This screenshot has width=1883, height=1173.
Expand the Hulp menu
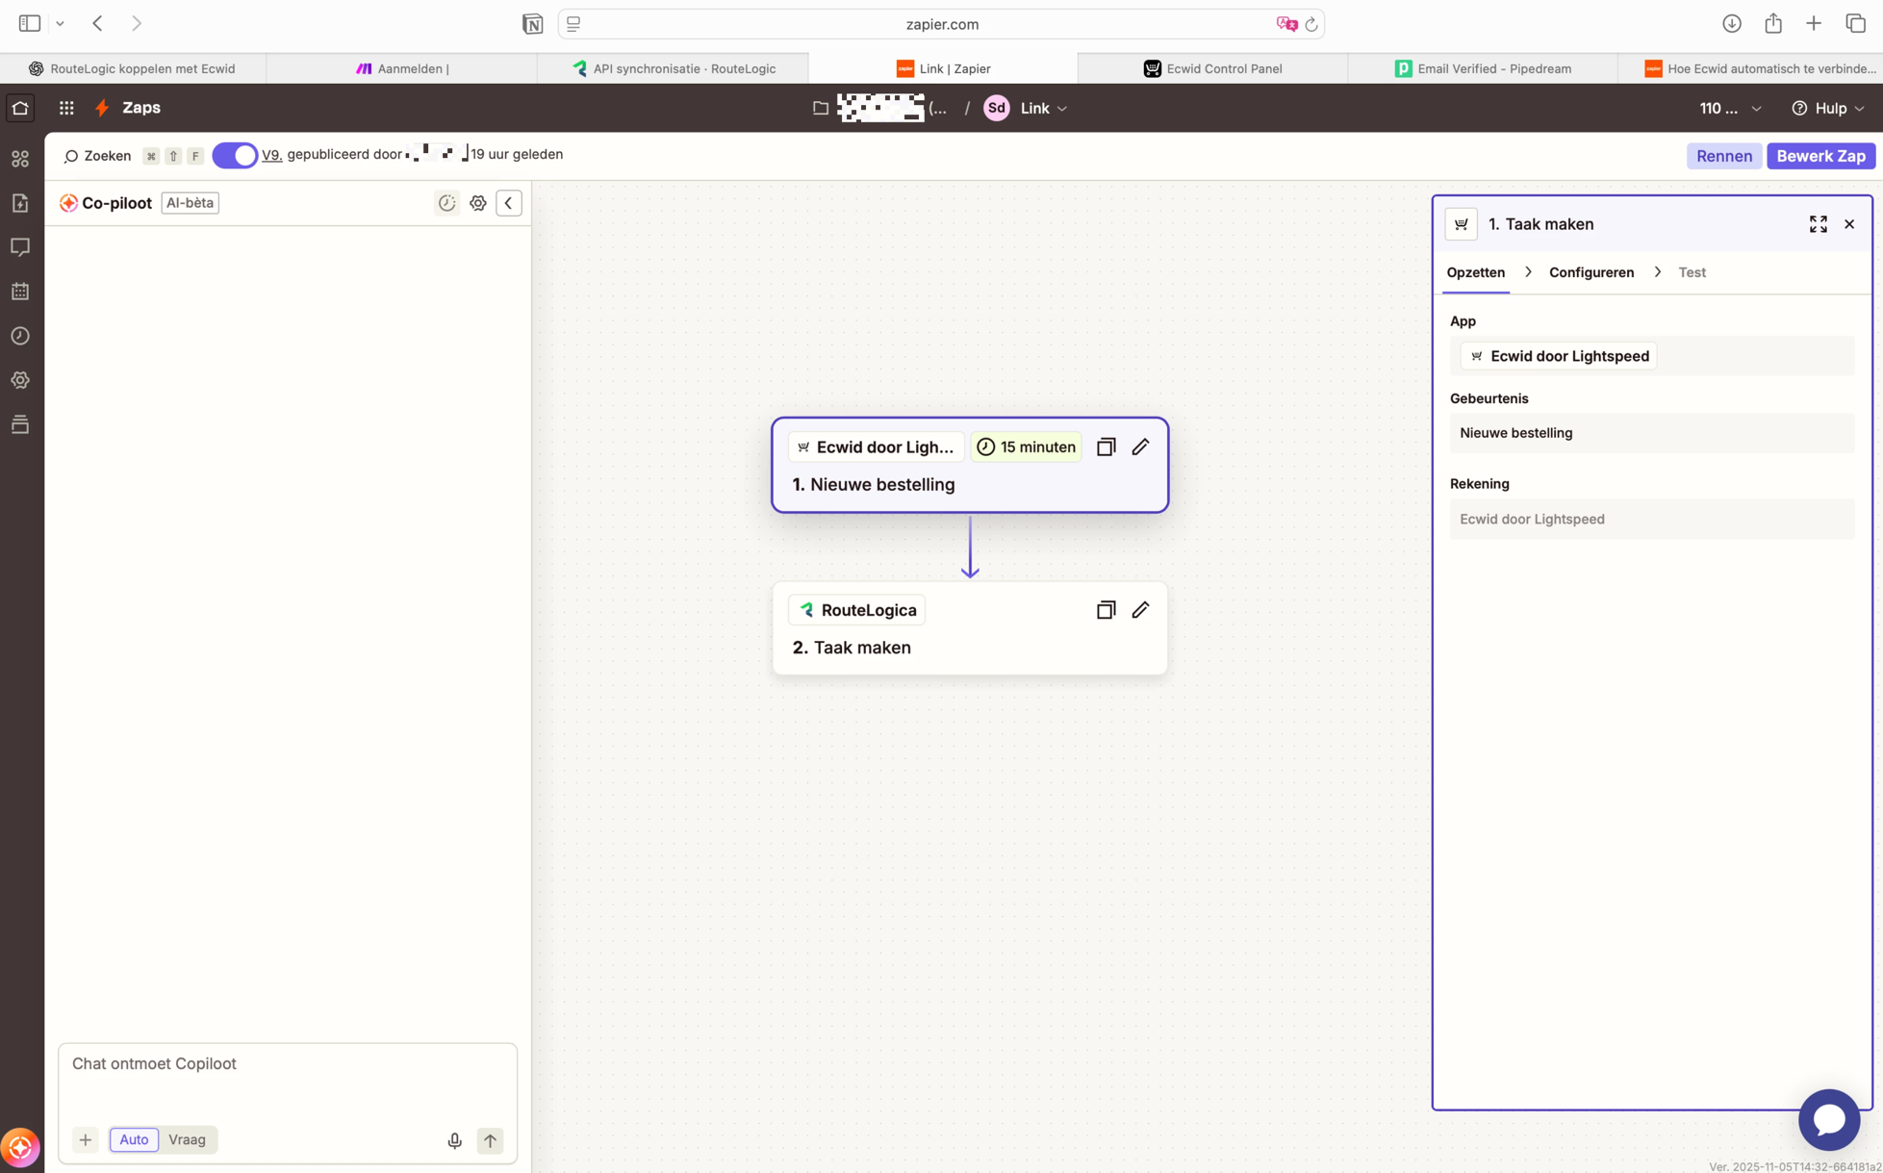(x=1828, y=108)
